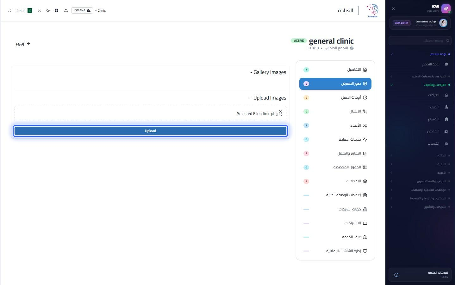The image size is (455, 285).
Task: Open الأطباء tab in clinic menu
Action: pos(335,125)
